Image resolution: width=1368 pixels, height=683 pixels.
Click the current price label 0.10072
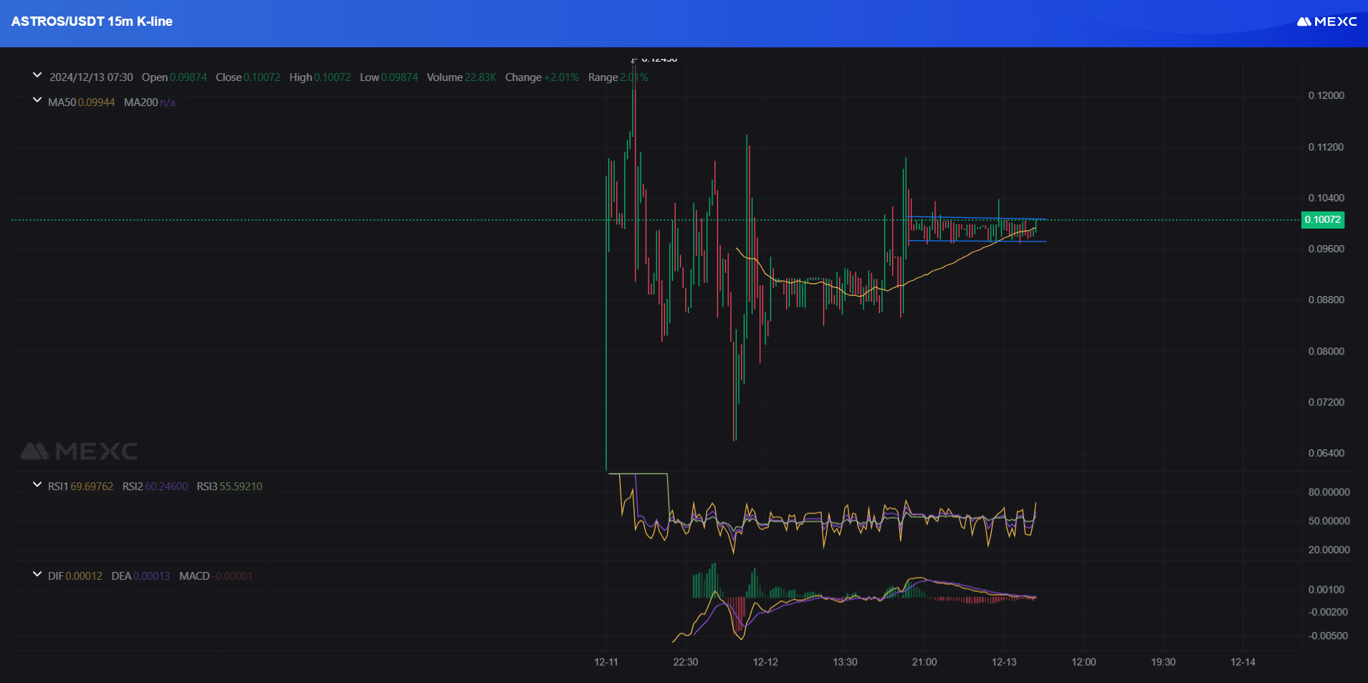pyautogui.click(x=1323, y=220)
